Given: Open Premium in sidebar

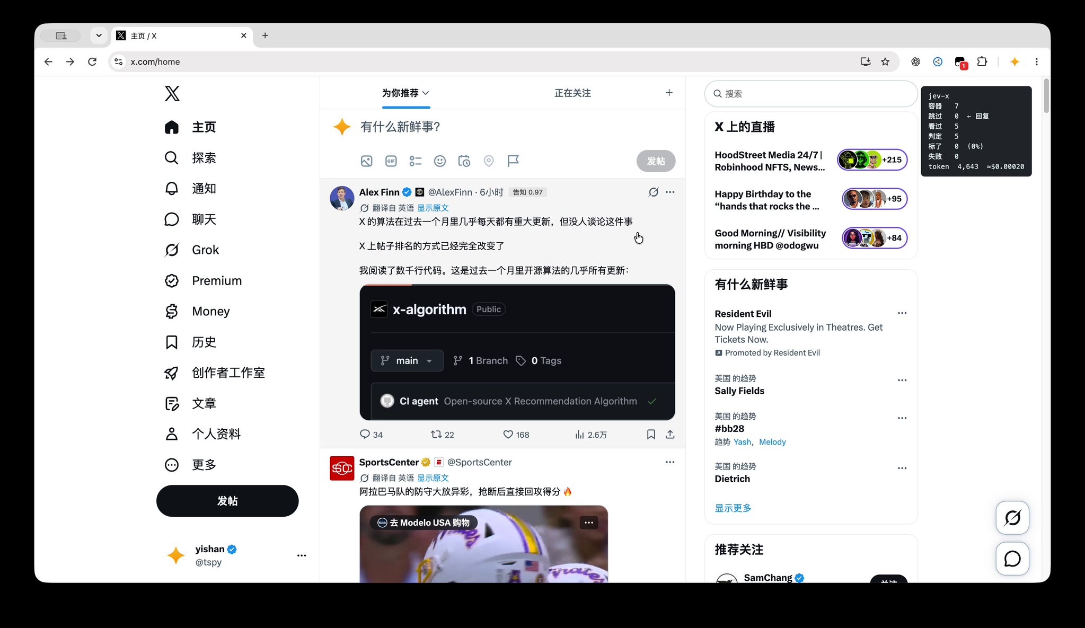Looking at the screenshot, I should (203, 281).
